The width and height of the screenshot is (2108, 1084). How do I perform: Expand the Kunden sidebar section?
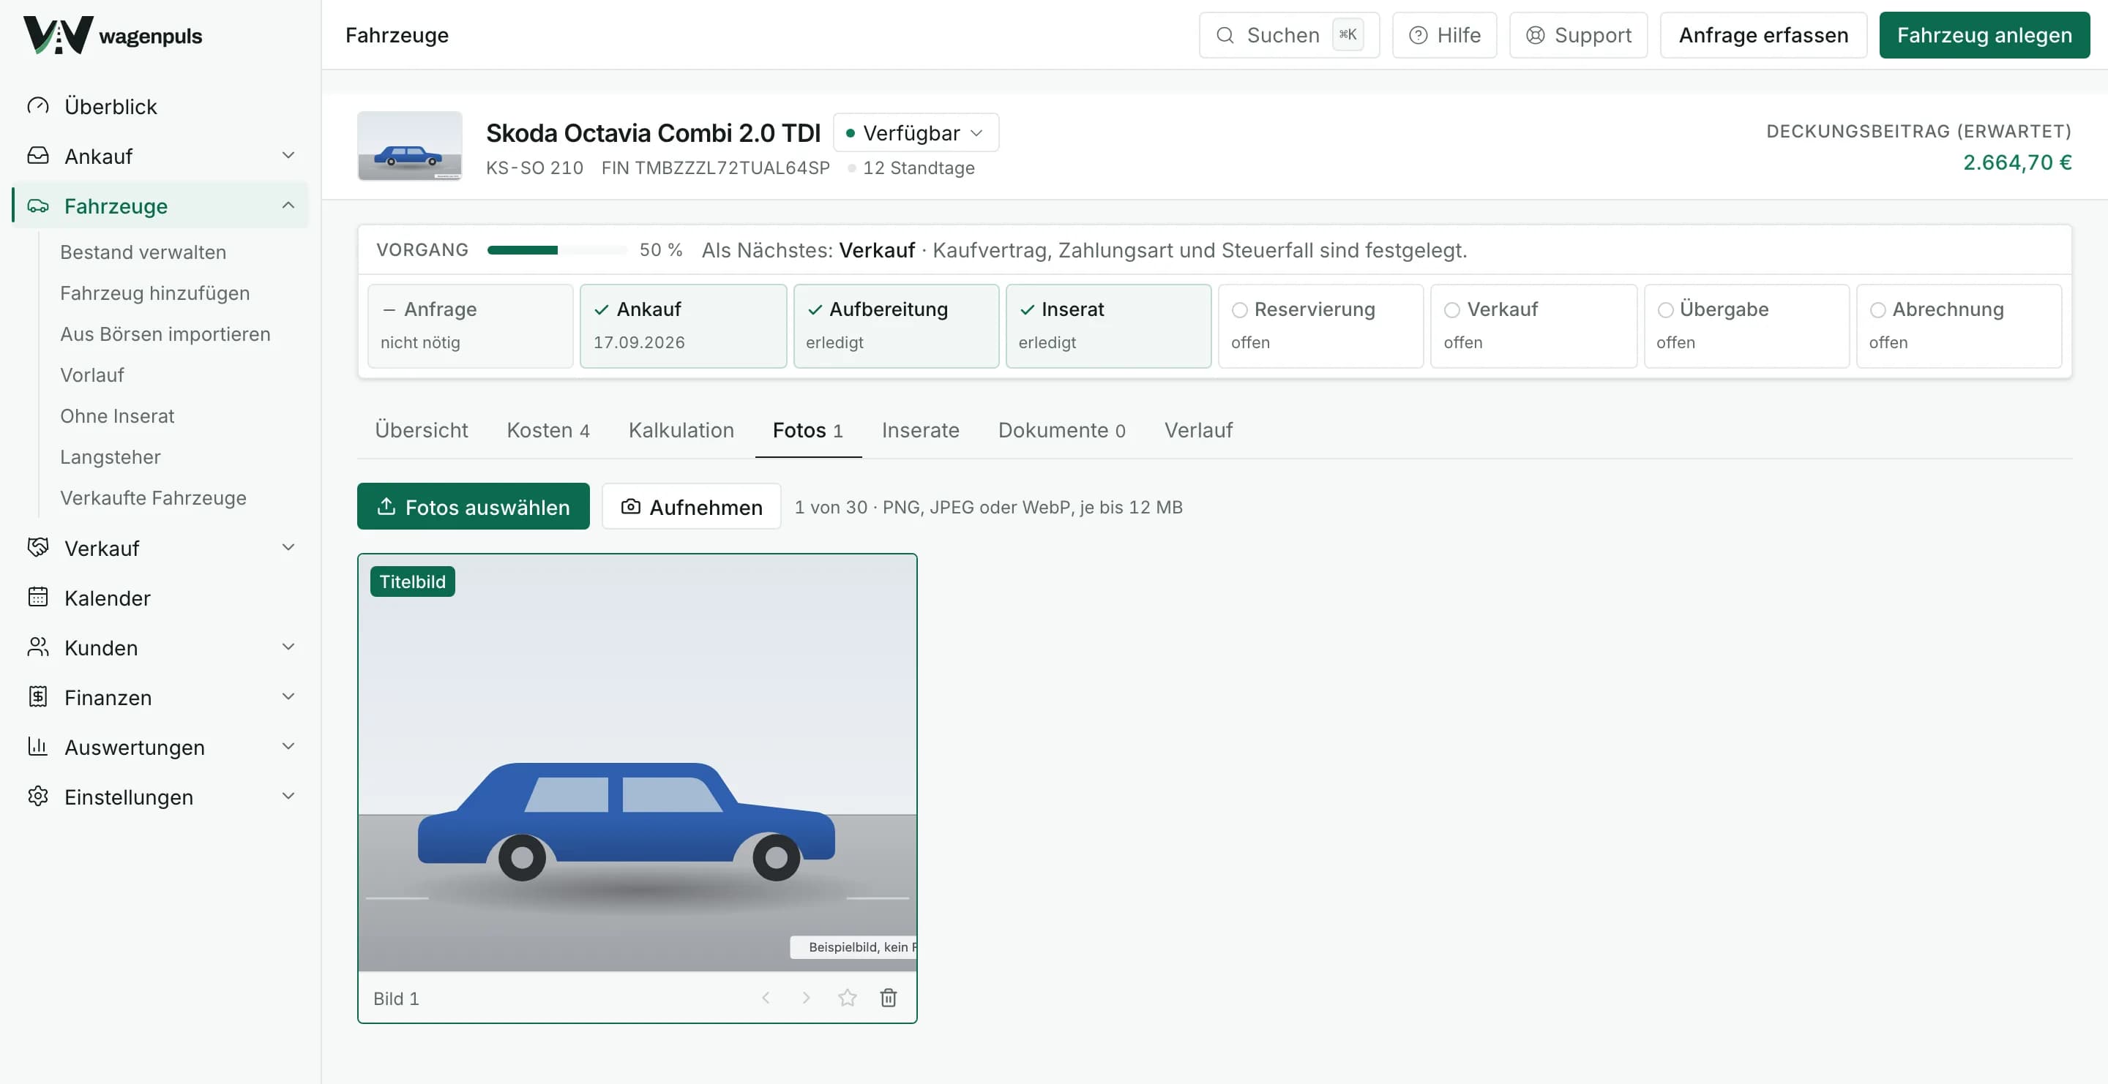[x=288, y=647]
